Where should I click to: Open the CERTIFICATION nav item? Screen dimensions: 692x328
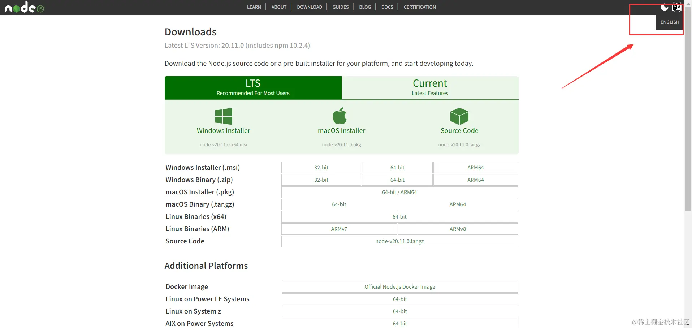tap(420, 7)
